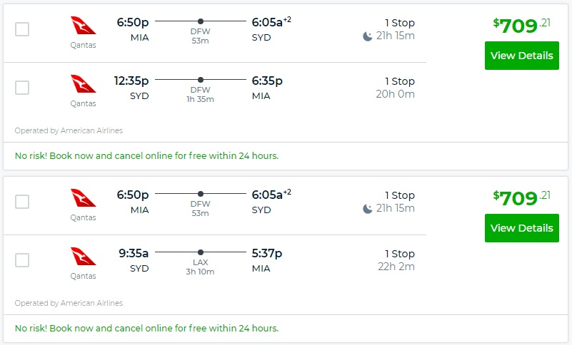This screenshot has width=572, height=345.
Task: Check the top listing's 6:50p MIA flight box
Action: [22, 29]
